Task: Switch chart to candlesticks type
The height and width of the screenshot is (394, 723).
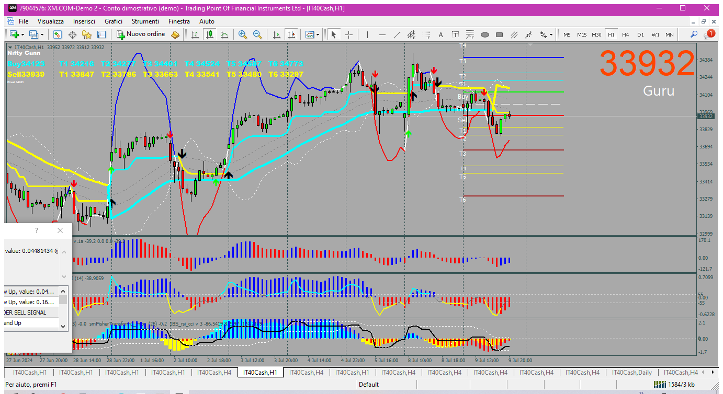Action: point(210,34)
